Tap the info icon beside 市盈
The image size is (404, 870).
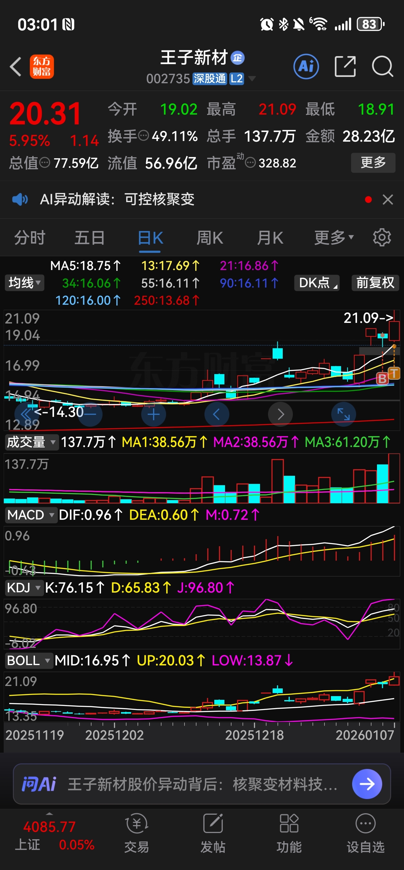click(x=250, y=163)
